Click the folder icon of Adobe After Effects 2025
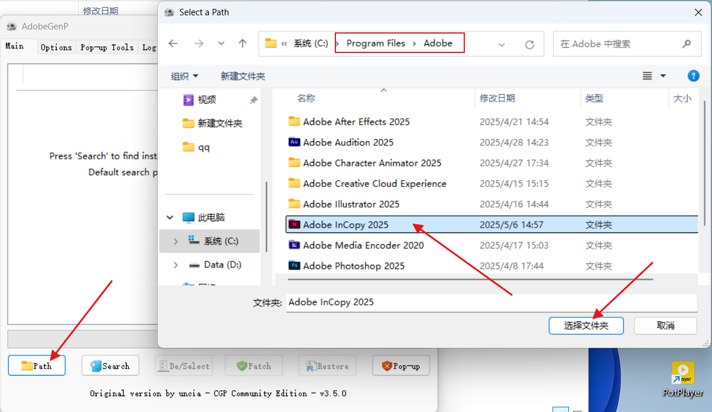712x412 pixels. [x=294, y=121]
